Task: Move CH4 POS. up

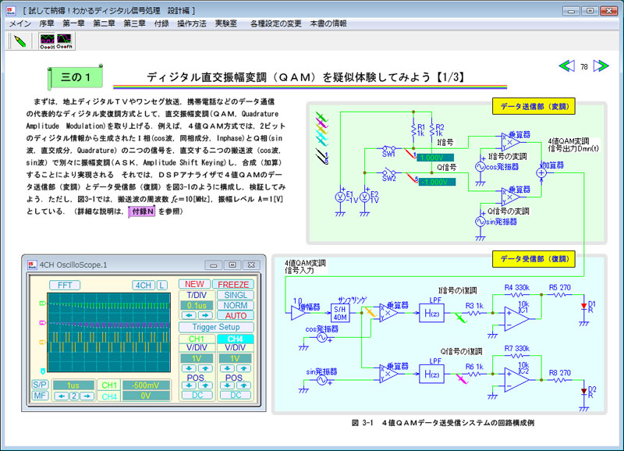Action: [243, 385]
